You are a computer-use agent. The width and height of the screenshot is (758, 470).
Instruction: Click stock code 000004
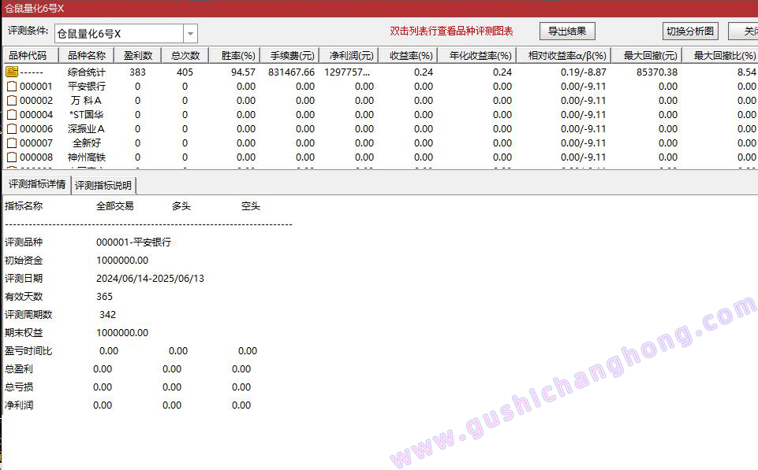36,115
